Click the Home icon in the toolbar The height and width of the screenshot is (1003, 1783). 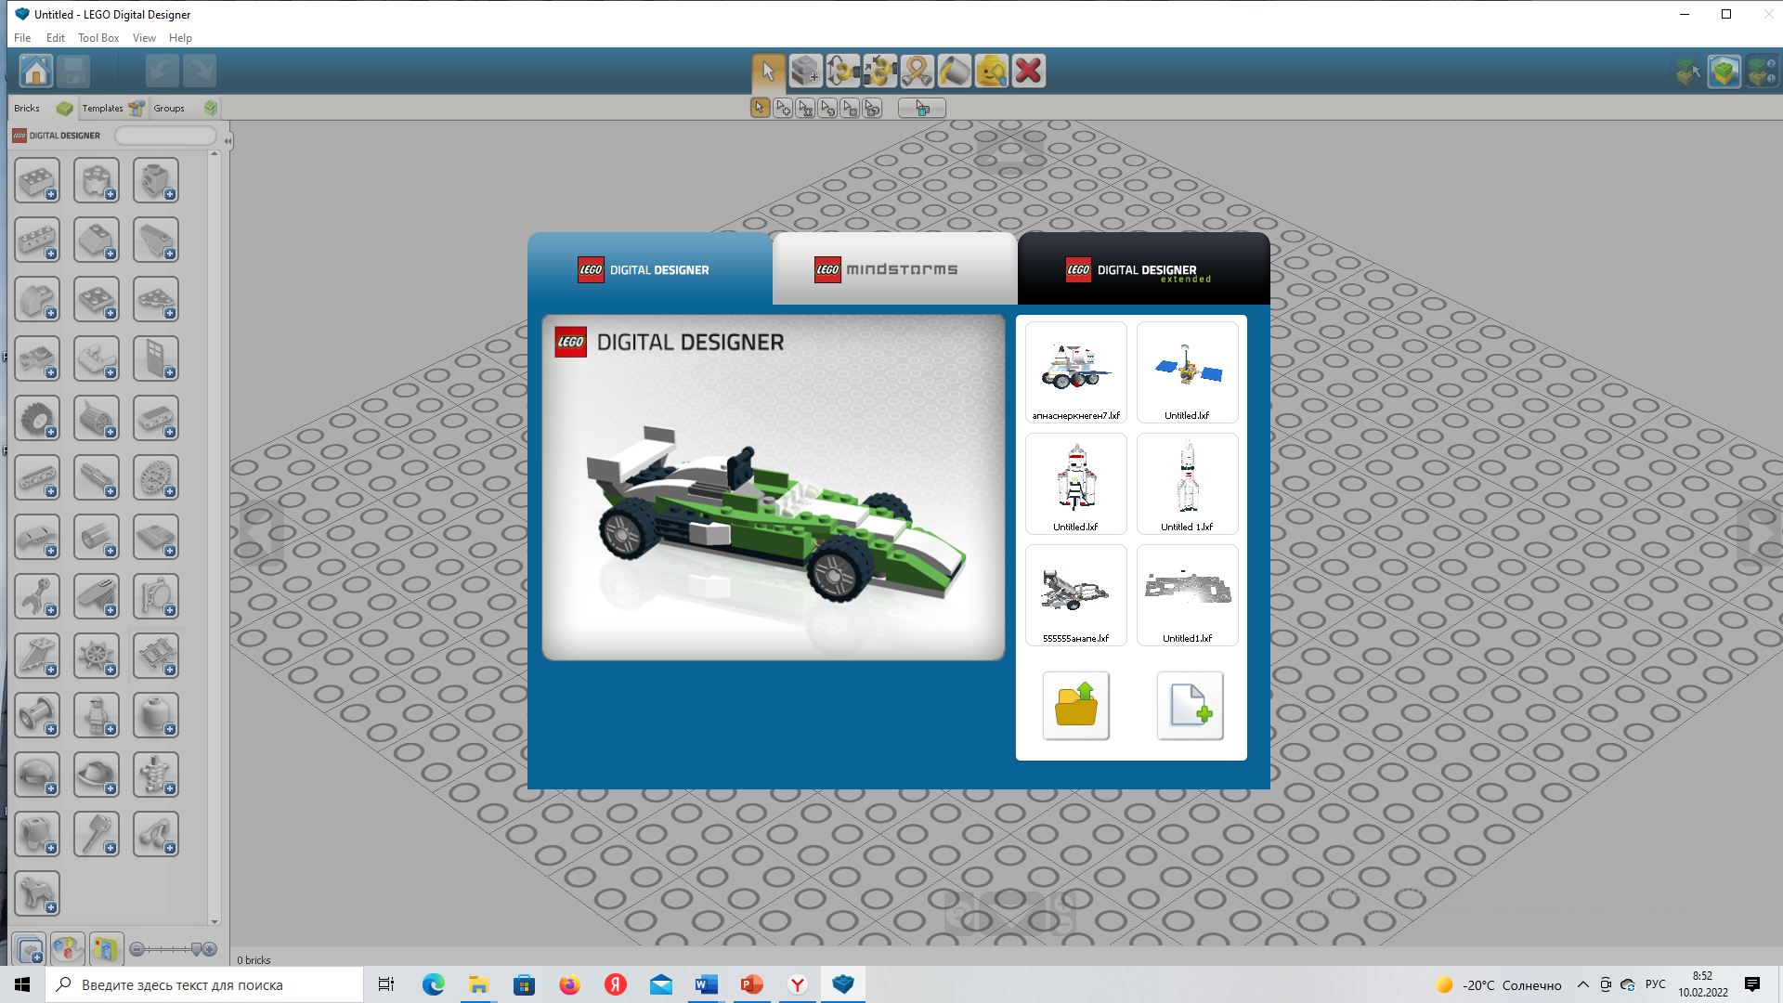pyautogui.click(x=36, y=71)
